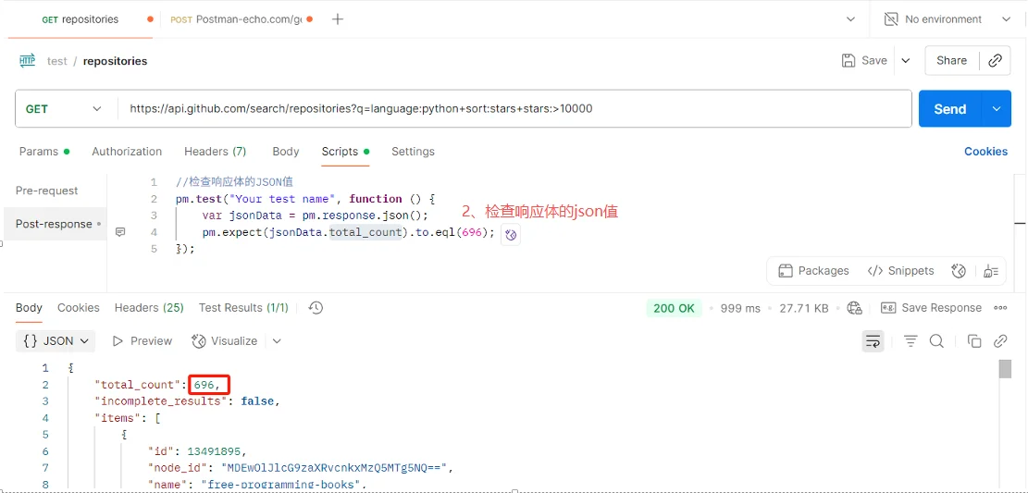
Task: Switch to GET repositories tab
Action: pyautogui.click(x=80, y=19)
